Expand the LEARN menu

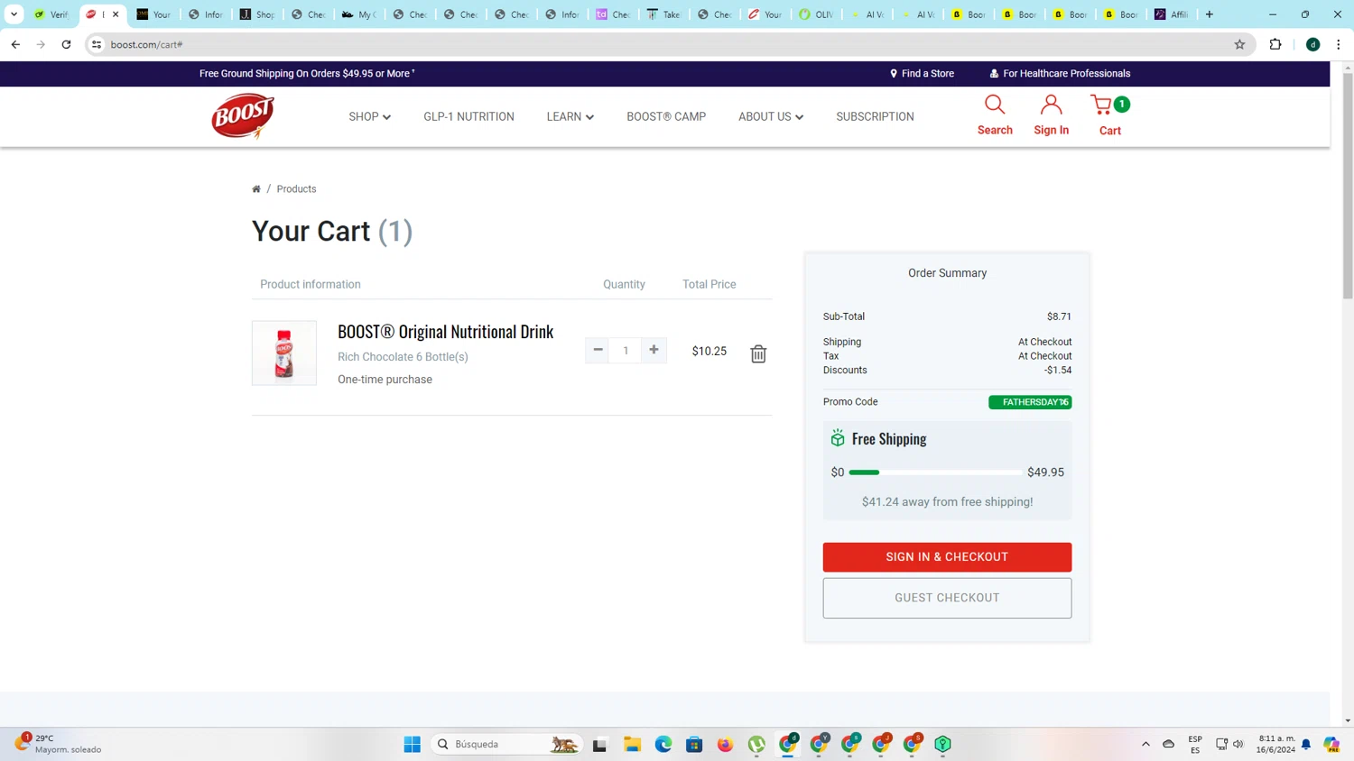click(x=570, y=116)
